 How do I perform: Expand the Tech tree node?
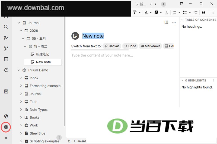pos(21,102)
